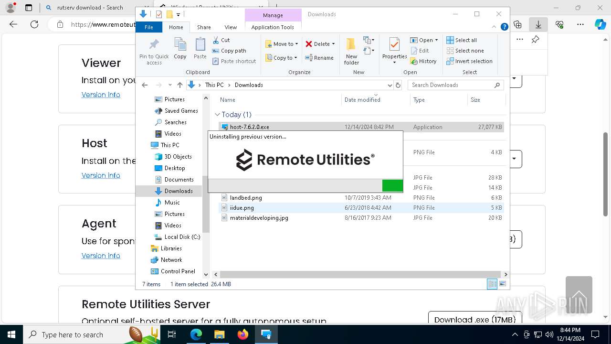Open File Explorer taskbar icon
This screenshot has height=344, width=611.
click(220, 334)
